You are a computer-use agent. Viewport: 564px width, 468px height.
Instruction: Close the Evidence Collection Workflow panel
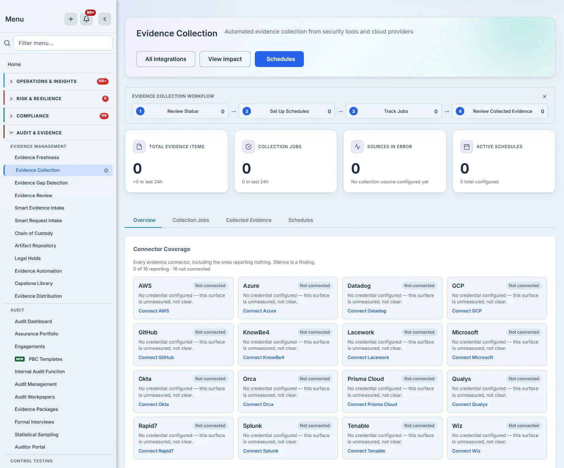[x=545, y=97]
